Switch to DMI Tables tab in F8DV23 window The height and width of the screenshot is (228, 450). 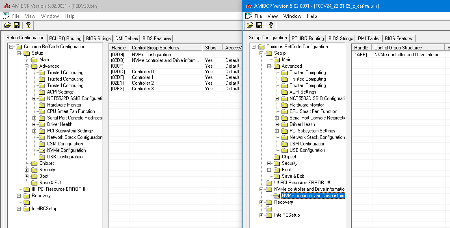tap(127, 38)
